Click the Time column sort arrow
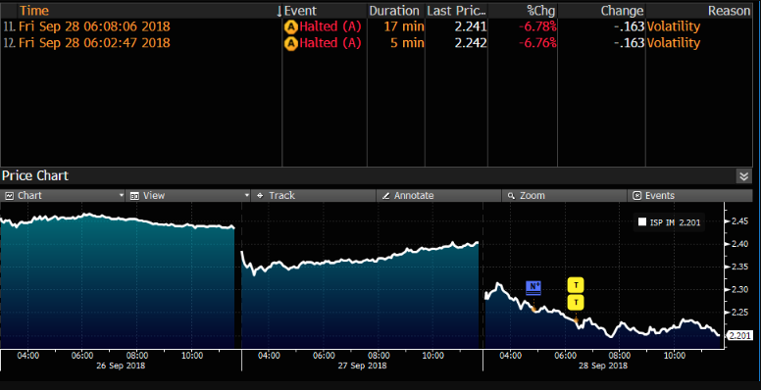 pos(279,11)
